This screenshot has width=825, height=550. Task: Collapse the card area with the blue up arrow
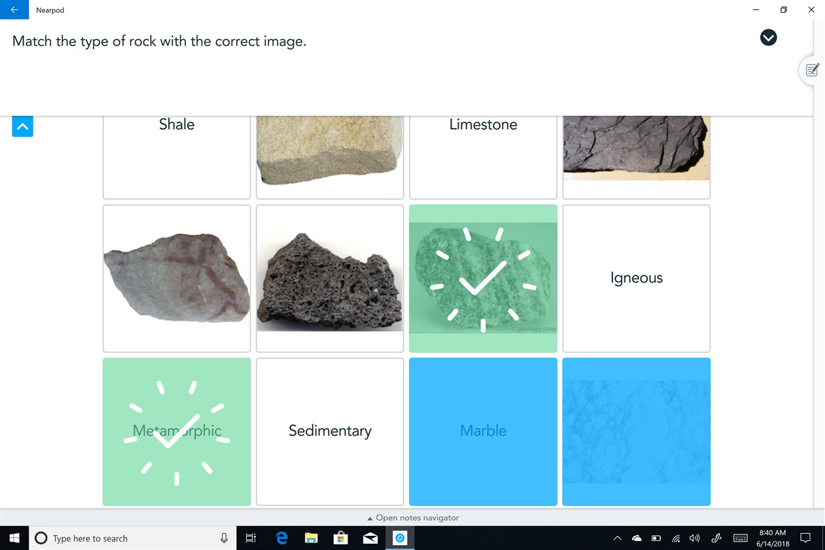tap(22, 126)
